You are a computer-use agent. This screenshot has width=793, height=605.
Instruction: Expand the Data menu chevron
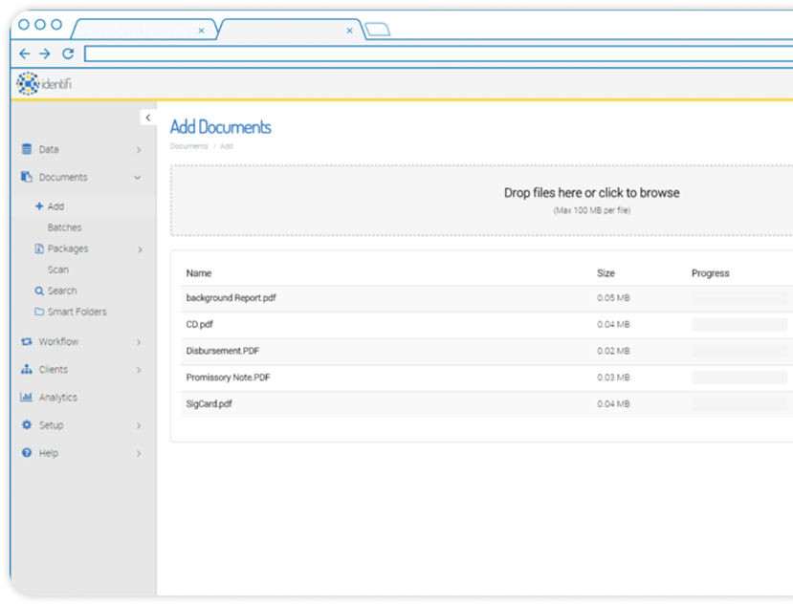click(x=139, y=150)
